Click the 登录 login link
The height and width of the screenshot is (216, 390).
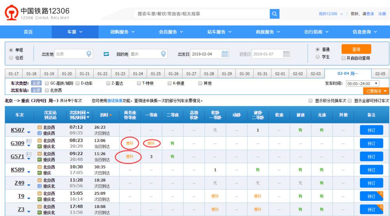370,14
